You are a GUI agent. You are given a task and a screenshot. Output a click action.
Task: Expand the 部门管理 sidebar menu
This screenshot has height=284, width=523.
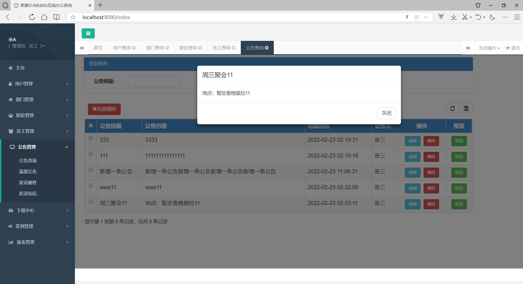click(x=37, y=99)
